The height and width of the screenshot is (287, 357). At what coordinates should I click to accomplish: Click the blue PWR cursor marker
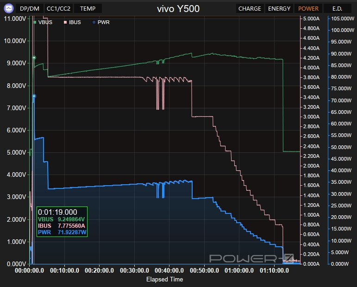pyautogui.click(x=34, y=96)
